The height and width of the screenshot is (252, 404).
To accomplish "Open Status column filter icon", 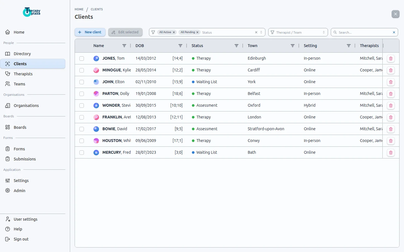I will 237,46.
